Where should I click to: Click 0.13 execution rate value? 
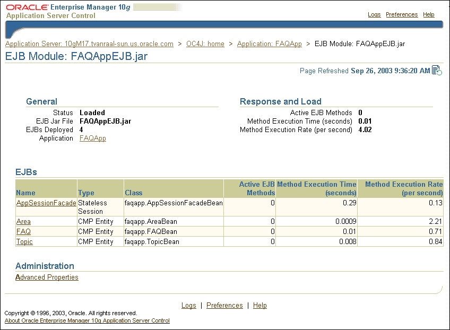(x=436, y=203)
